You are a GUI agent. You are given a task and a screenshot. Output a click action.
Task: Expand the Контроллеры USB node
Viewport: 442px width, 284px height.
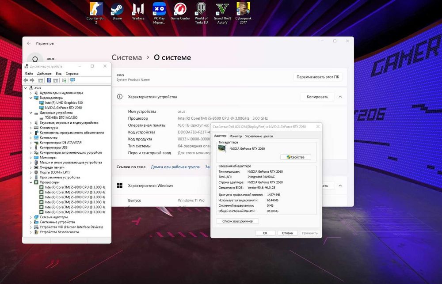[x=31, y=148]
